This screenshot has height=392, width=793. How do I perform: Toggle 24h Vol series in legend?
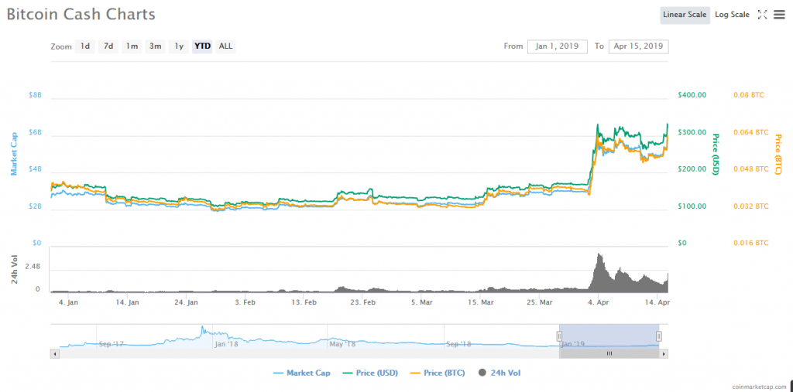tap(499, 373)
